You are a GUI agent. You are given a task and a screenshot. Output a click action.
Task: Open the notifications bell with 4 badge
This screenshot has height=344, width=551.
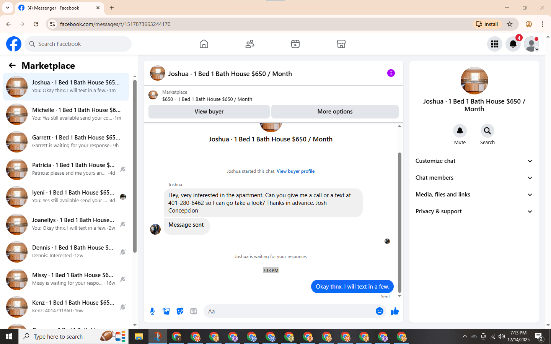(x=513, y=44)
